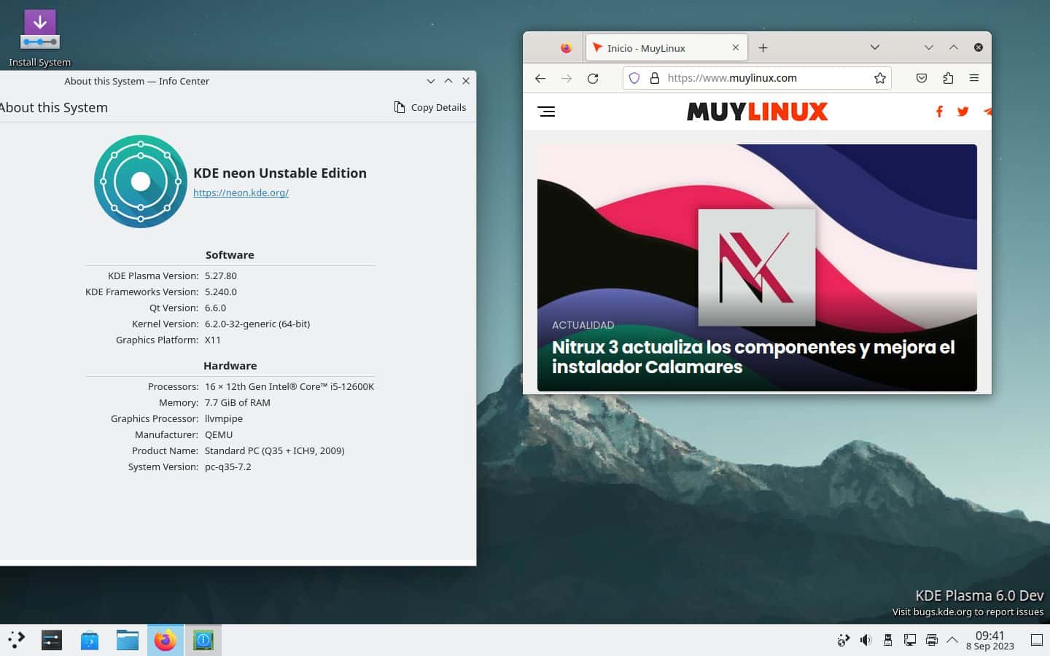Click the Memory value 7.7 GiB of RAM
Image resolution: width=1050 pixels, height=656 pixels.
[x=238, y=402]
